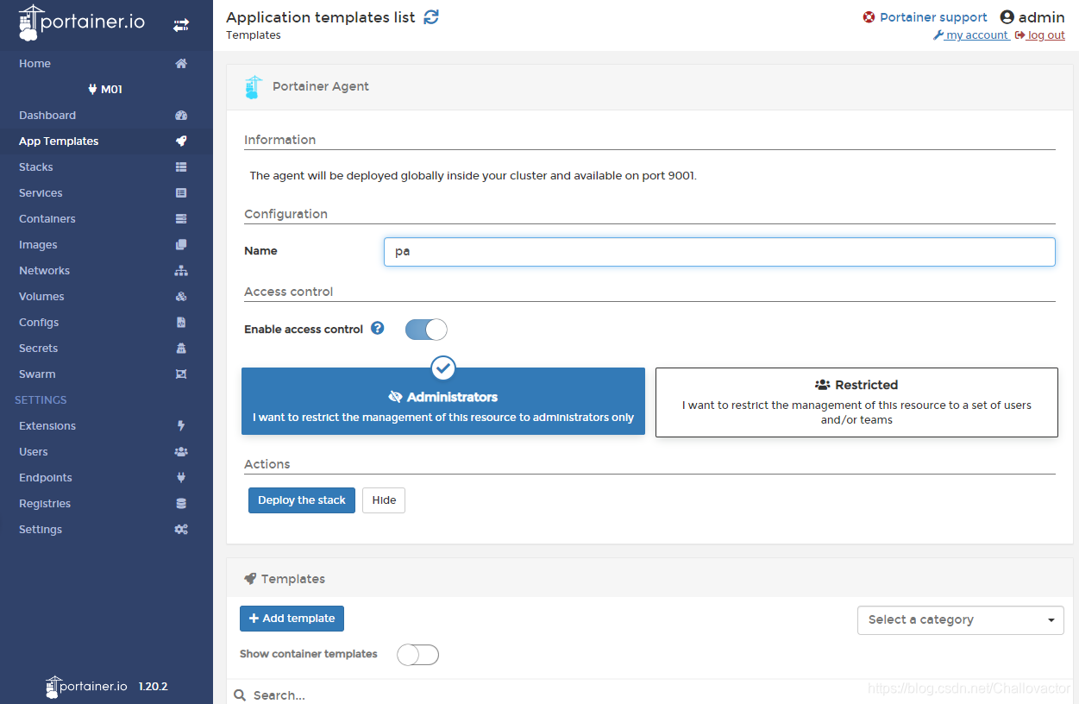Image resolution: width=1079 pixels, height=704 pixels.
Task: Click the Services list icon
Action: coord(181,192)
